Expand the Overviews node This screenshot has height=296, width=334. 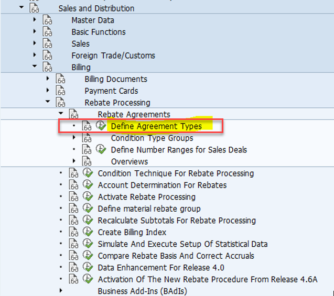(x=74, y=161)
